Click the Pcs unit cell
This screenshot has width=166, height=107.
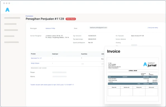102,59
